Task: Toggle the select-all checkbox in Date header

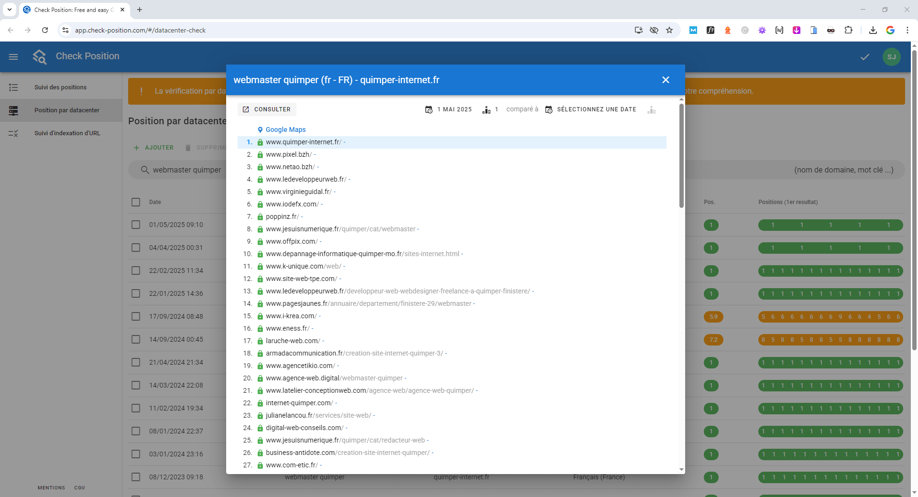Action: [x=136, y=202]
